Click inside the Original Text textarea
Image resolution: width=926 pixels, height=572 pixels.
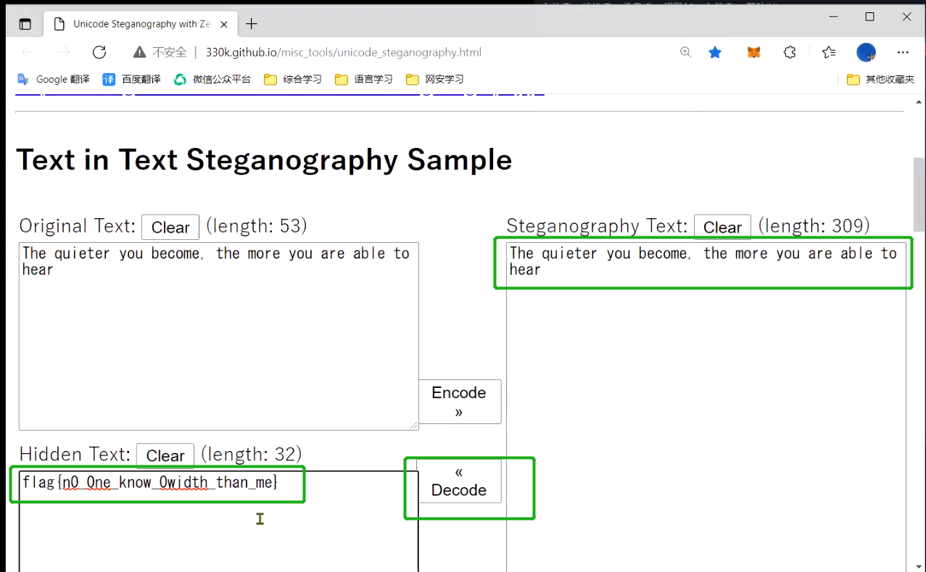coord(218,336)
